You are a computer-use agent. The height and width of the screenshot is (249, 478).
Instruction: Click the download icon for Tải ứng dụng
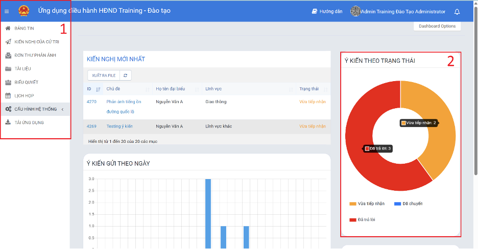(8, 122)
